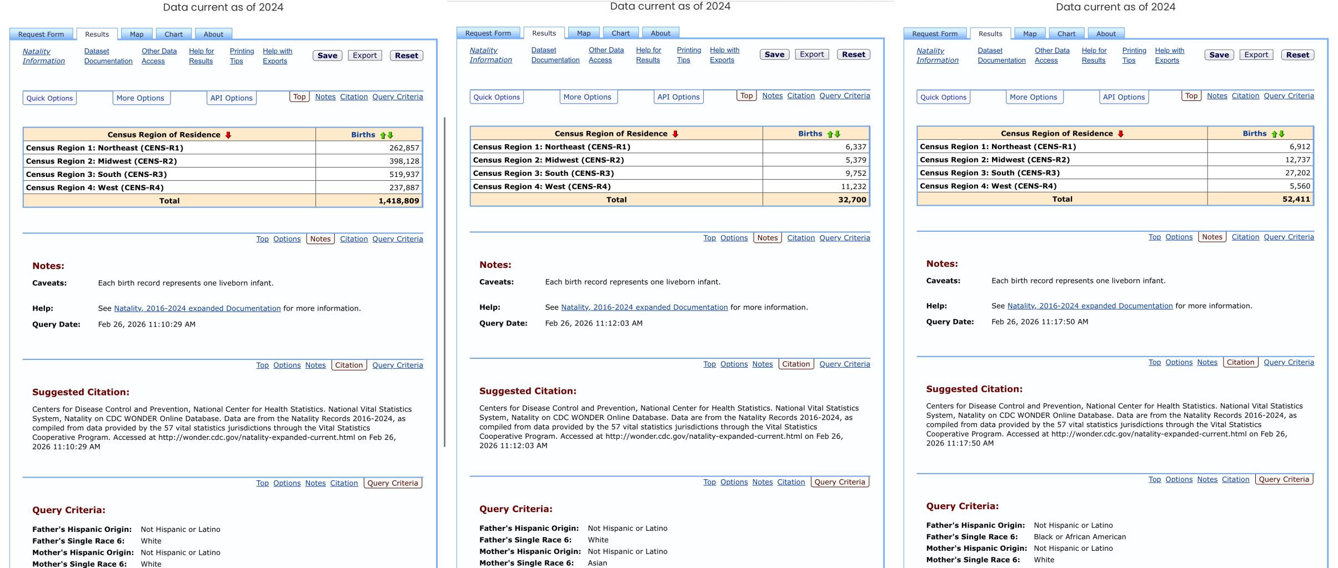Sort Births descending with green down arrow, middle panel

[x=838, y=134]
